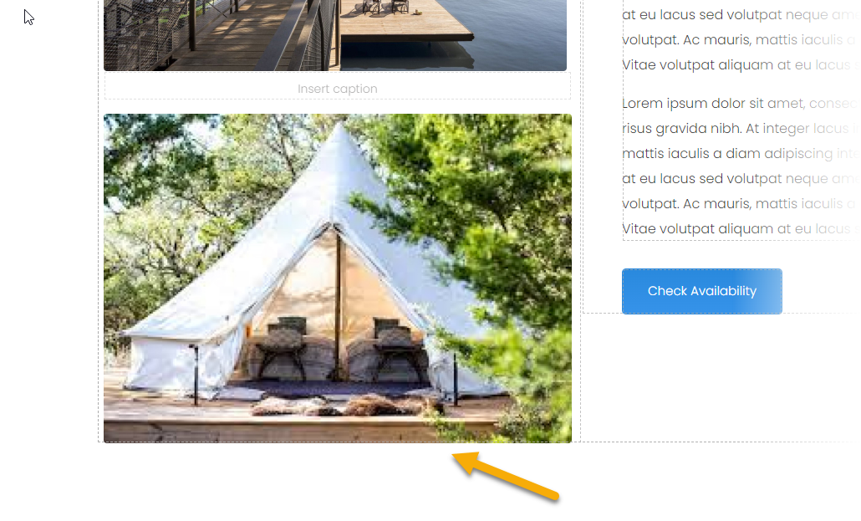
Task: Click the chairs on the floating dock
Action: coord(385,7)
